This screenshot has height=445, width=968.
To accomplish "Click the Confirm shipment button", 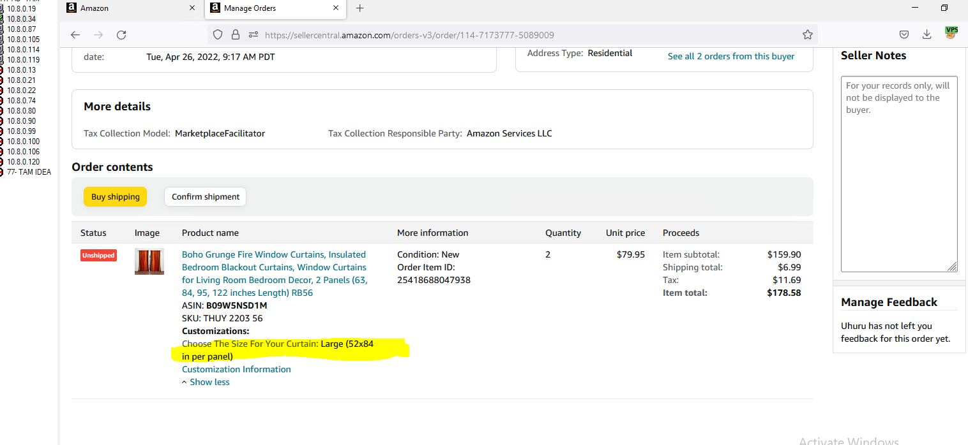I will (206, 196).
